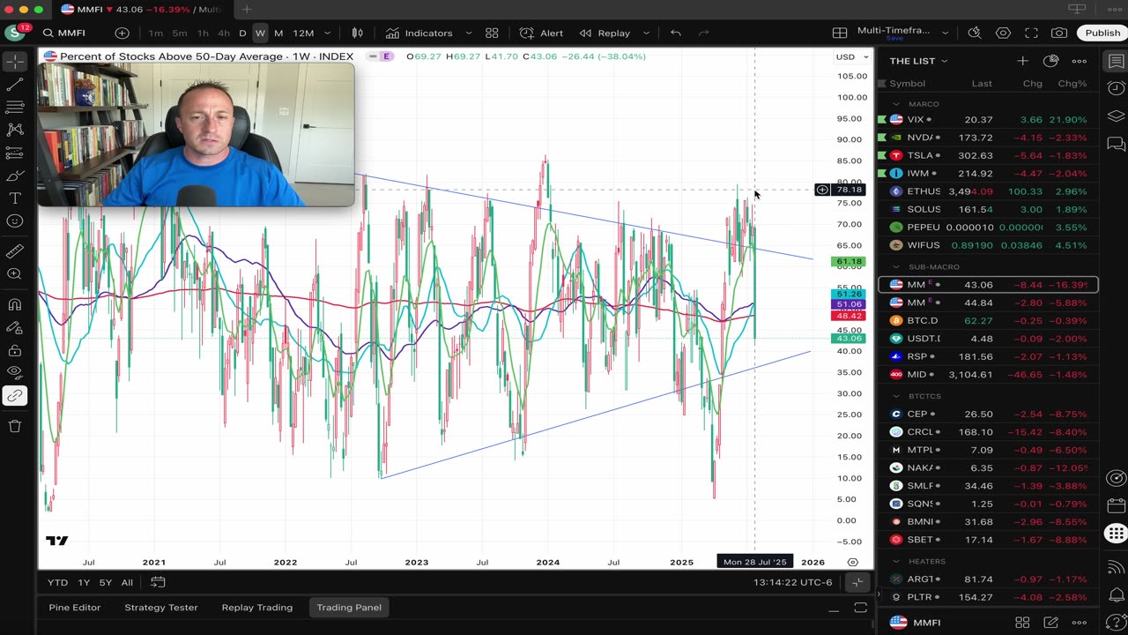This screenshot has width=1128, height=635.
Task: Select TSLA row in the watchlist
Action: click(x=988, y=155)
